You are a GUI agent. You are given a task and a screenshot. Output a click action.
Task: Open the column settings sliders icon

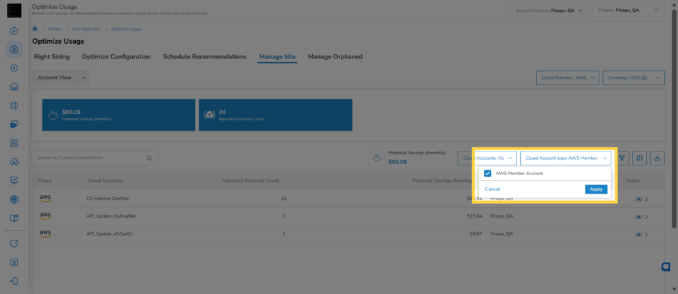point(640,158)
